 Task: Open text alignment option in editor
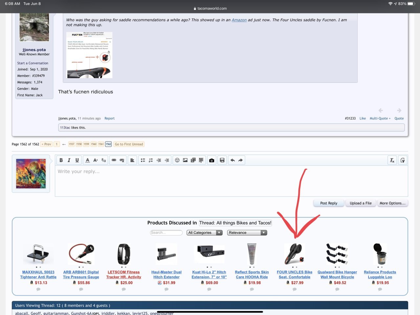point(132,160)
